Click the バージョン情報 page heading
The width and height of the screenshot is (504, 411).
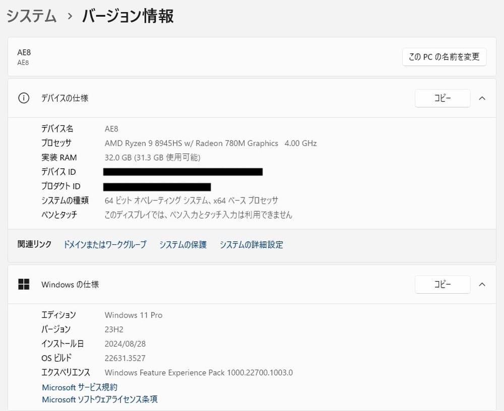[128, 16]
